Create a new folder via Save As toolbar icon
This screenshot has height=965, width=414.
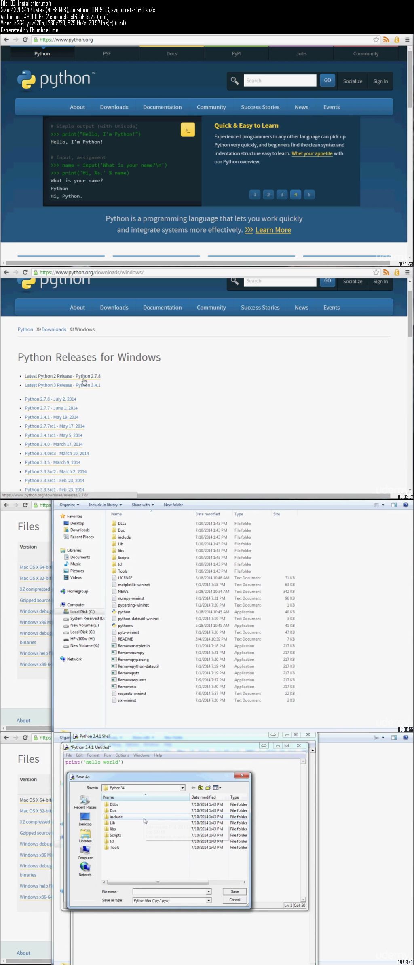208,787
